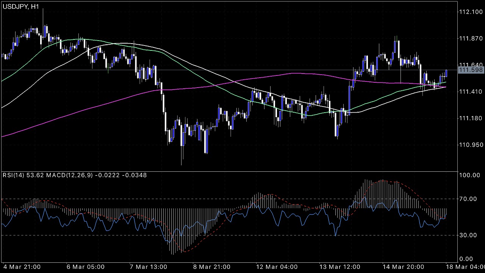Click the 30.00 RSI oversold level label

point(468,235)
